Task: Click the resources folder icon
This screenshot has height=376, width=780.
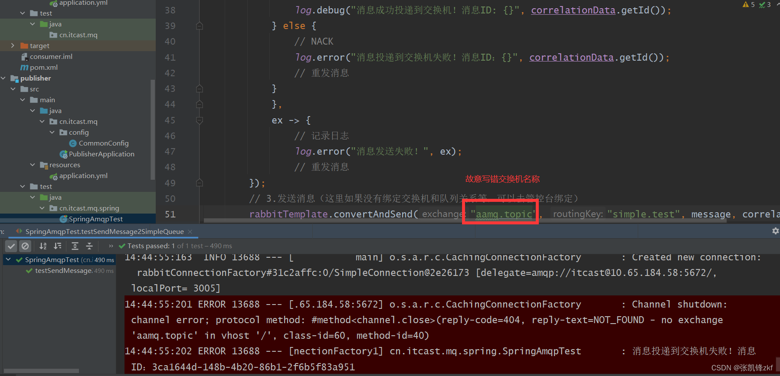Action: coord(44,165)
